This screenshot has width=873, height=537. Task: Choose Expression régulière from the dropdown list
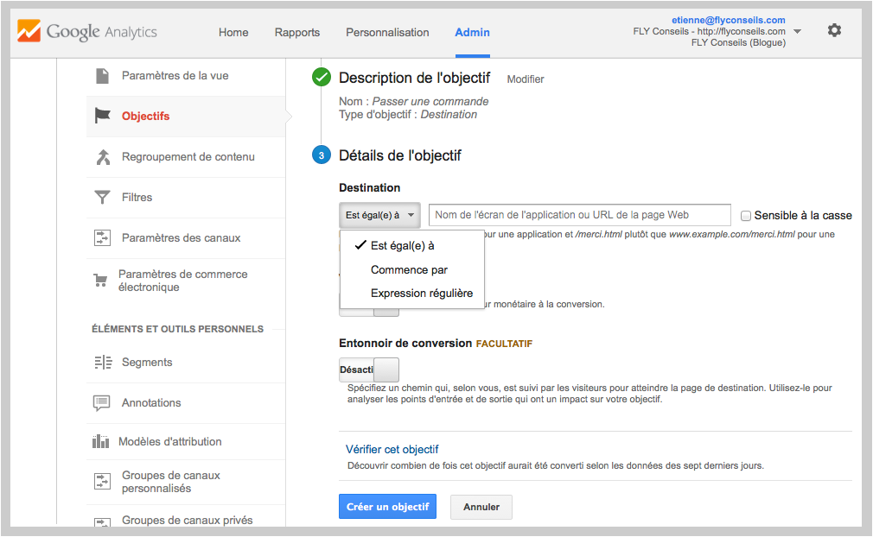tap(421, 294)
